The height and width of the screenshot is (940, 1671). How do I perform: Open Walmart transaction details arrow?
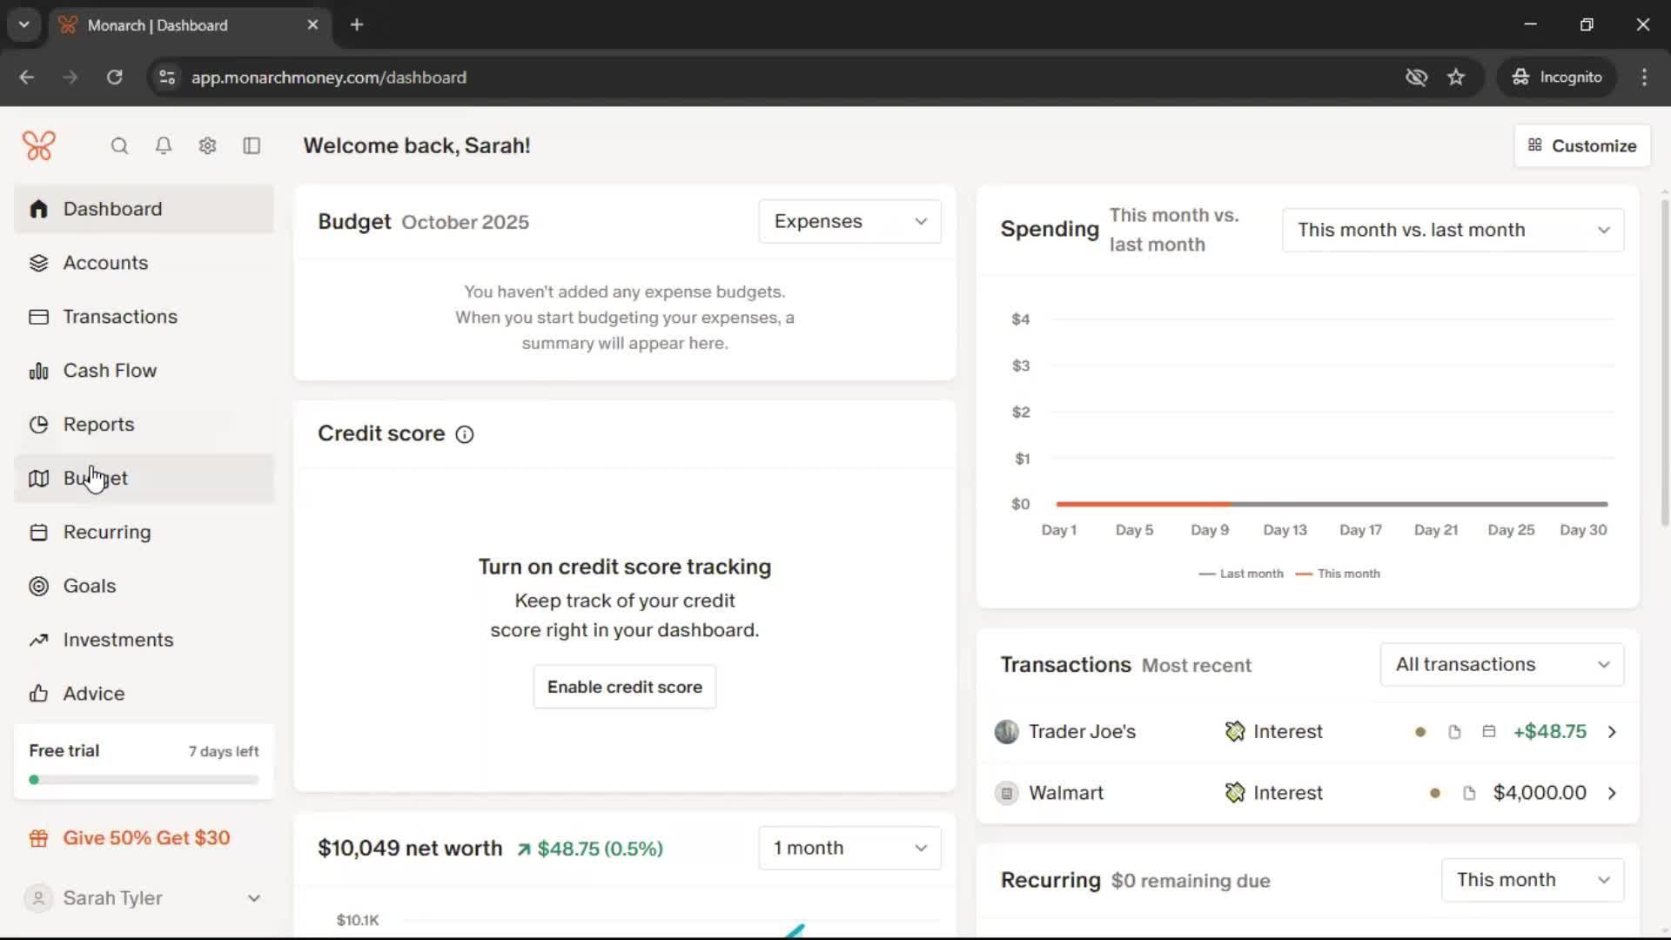[1612, 793]
